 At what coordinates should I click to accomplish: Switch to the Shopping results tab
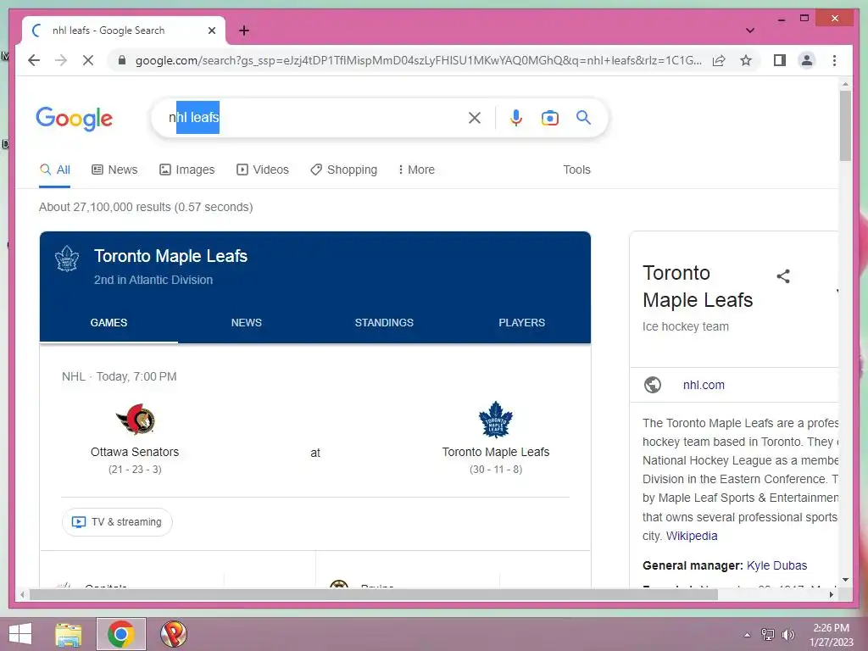344,170
